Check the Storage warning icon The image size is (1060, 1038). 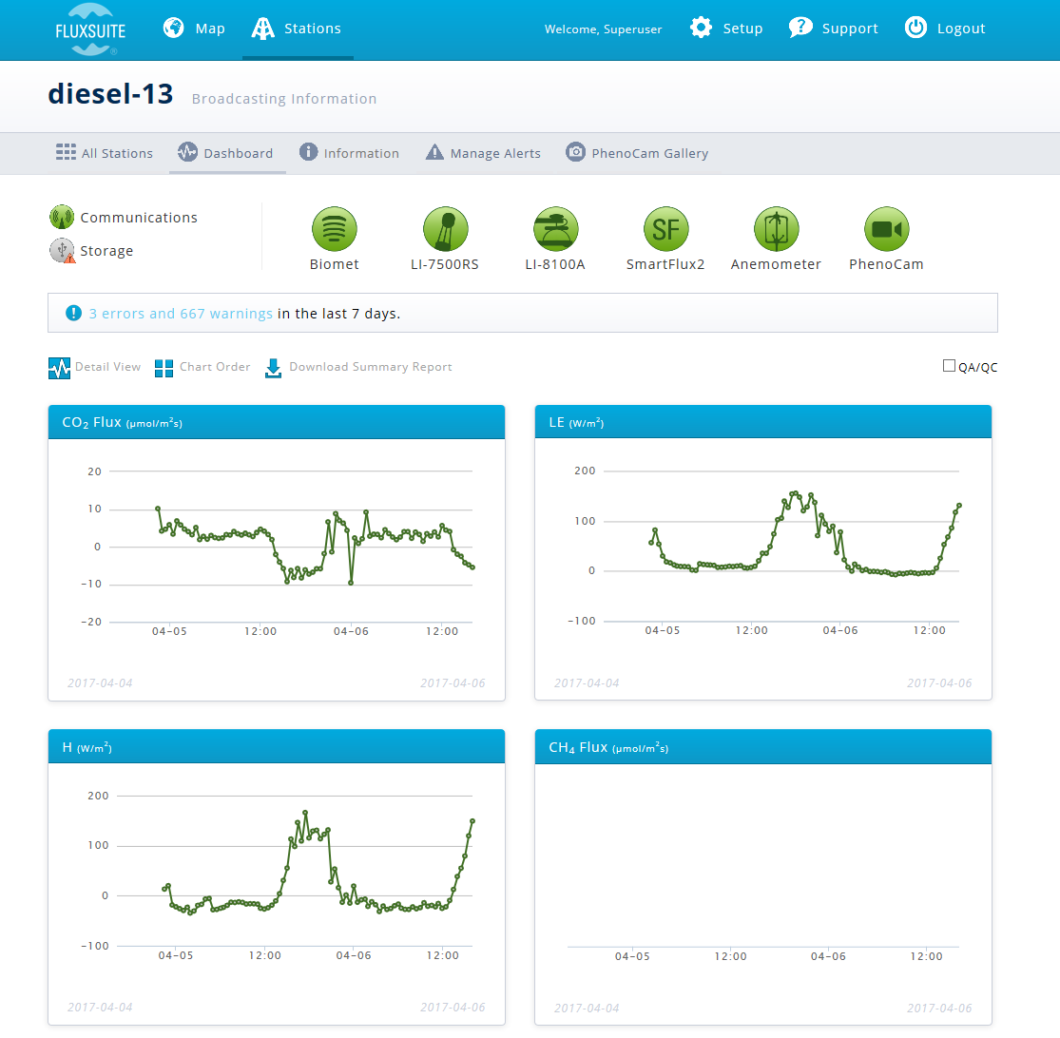pos(62,251)
